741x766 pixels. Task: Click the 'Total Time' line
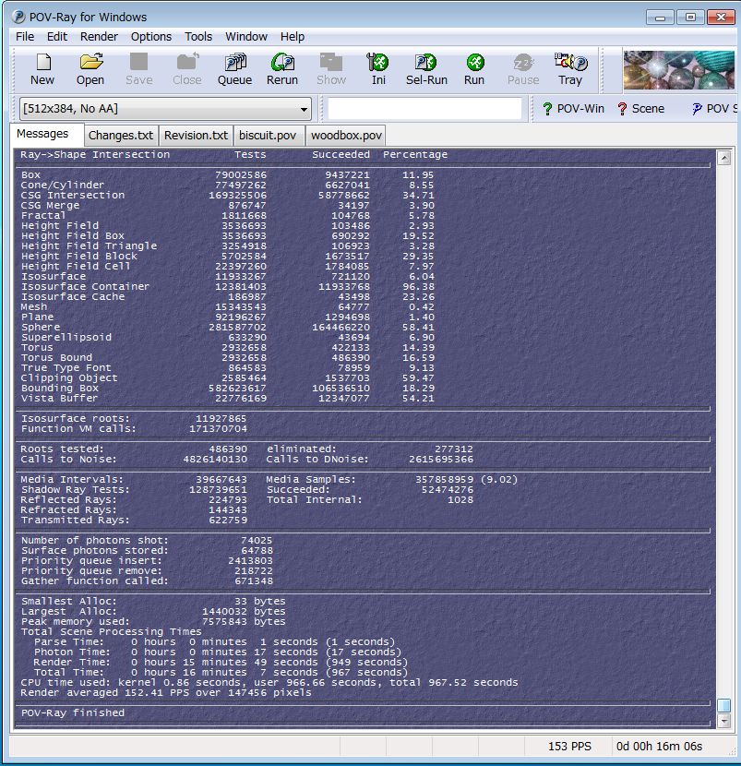click(x=221, y=673)
